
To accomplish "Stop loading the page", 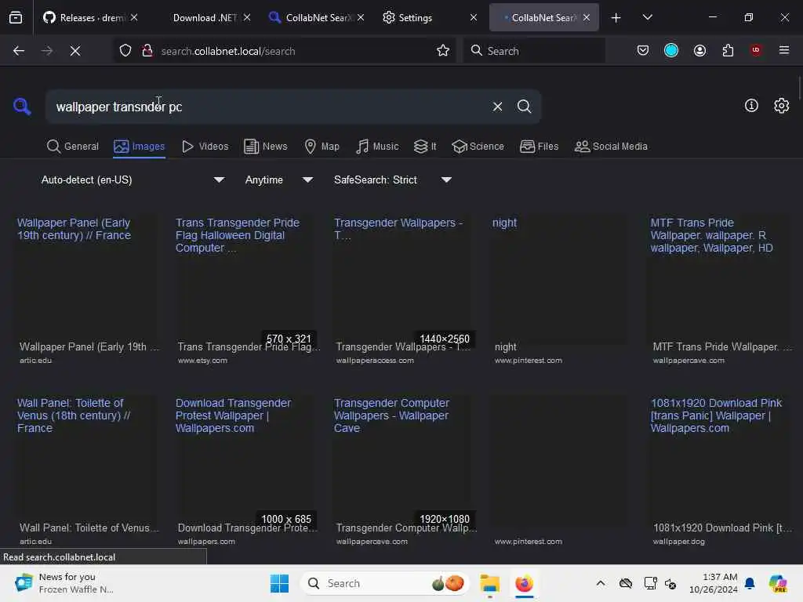I will [74, 51].
